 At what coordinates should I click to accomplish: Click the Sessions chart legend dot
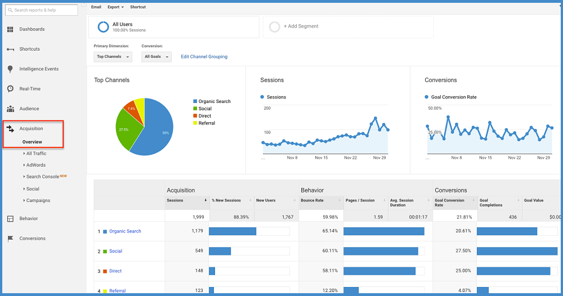coord(262,97)
